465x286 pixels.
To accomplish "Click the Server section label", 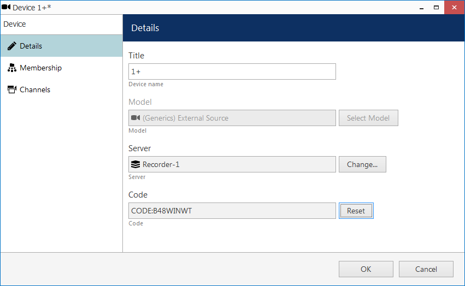I will click(x=139, y=148).
